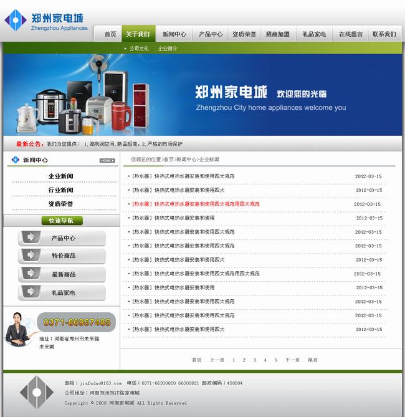This screenshot has height=417, width=405.
Task: Click the Zhengzhou Appliances diamond logo
Action: (x=15, y=20)
